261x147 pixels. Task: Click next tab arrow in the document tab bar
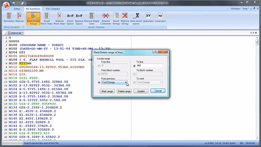click(253, 33)
